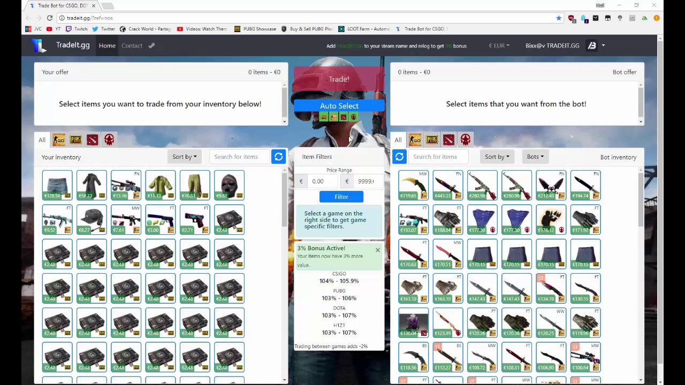The image size is (685, 385).
Task: Open the JVC bookmark
Action: tap(34, 29)
